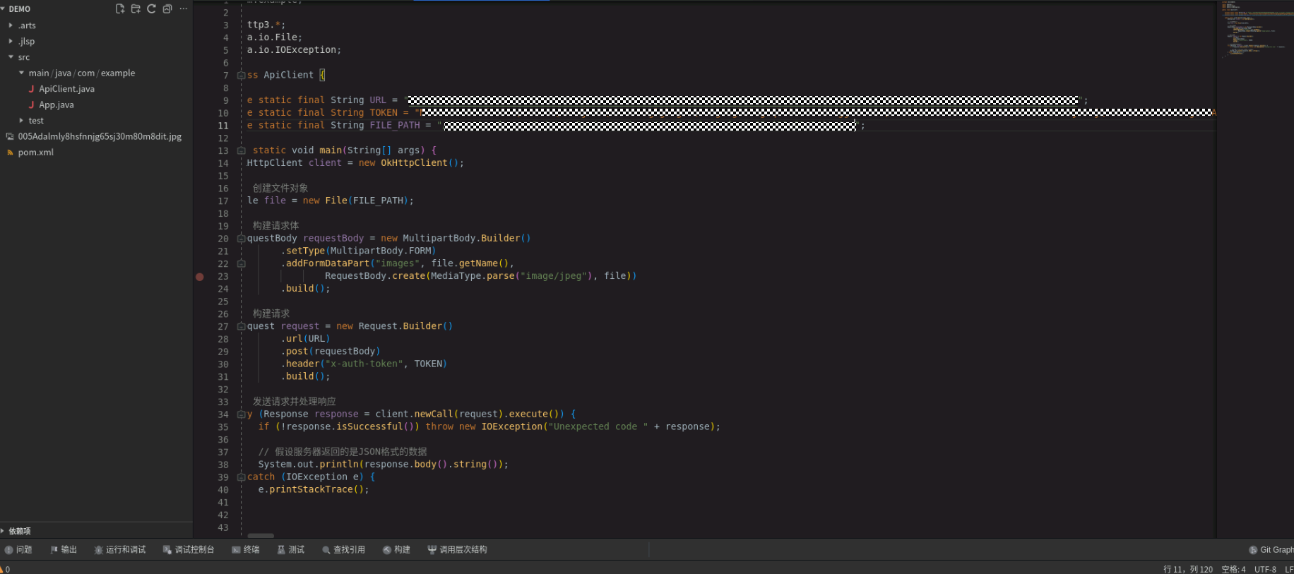This screenshot has height=574, width=1294.
Task: Fold the try block at line 34
Action: pos(242,414)
